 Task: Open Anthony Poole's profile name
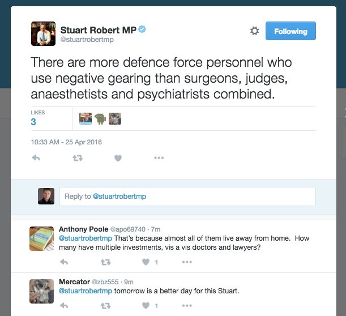point(83,229)
